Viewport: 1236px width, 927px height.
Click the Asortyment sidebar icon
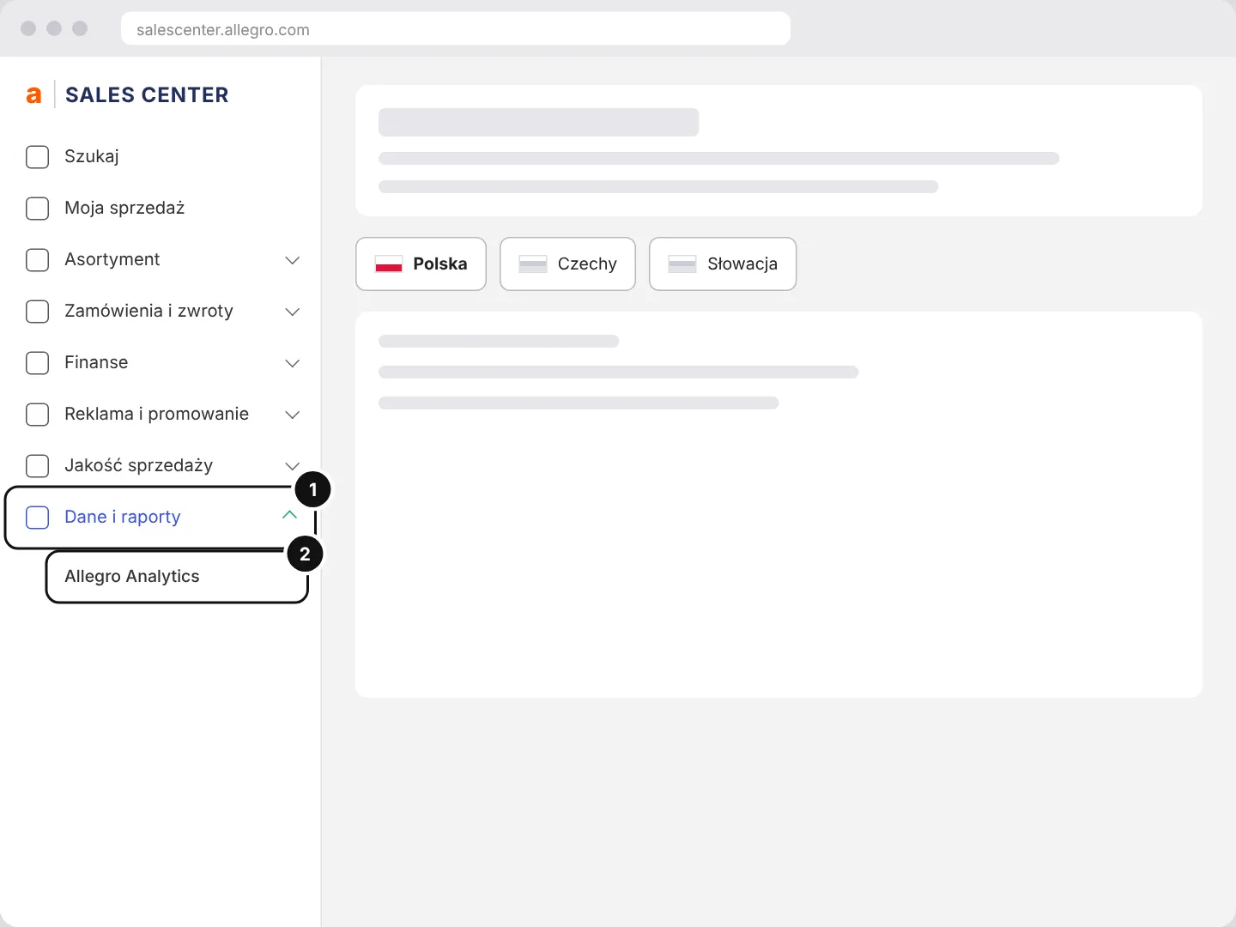click(x=38, y=260)
